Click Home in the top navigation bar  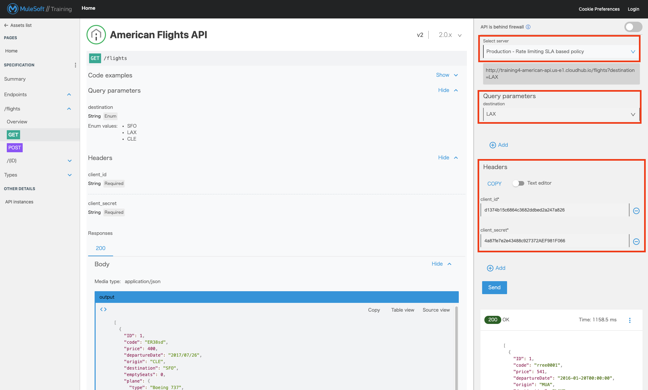(x=88, y=8)
